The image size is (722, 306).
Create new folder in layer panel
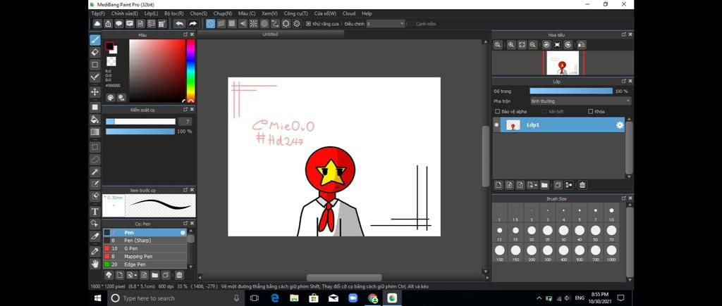(544, 185)
